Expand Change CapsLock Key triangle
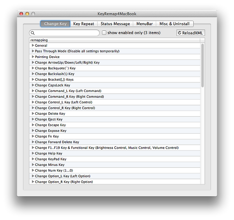Image resolution: width=234 pixels, height=220 pixels. tap(33, 85)
